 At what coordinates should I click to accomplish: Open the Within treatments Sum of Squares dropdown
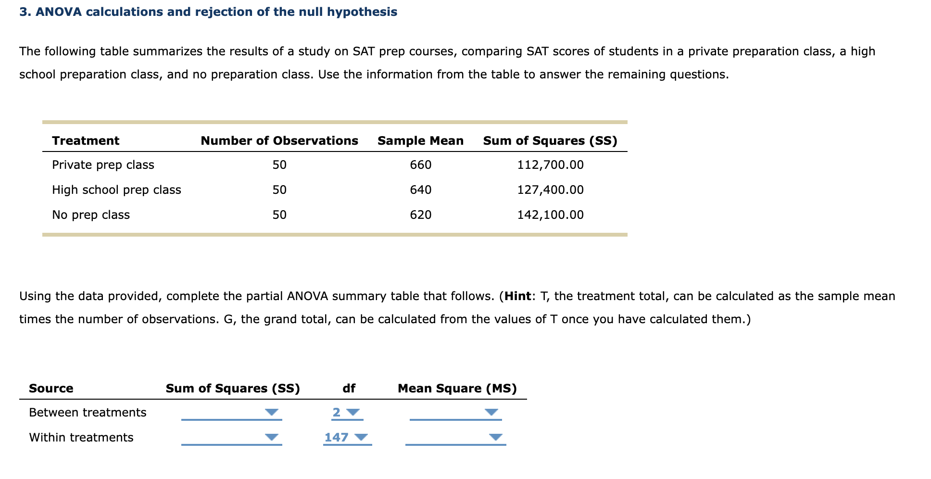(231, 438)
